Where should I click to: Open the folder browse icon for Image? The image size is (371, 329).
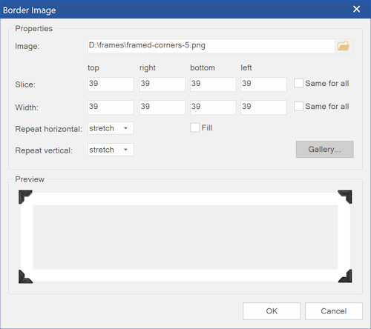[344, 46]
